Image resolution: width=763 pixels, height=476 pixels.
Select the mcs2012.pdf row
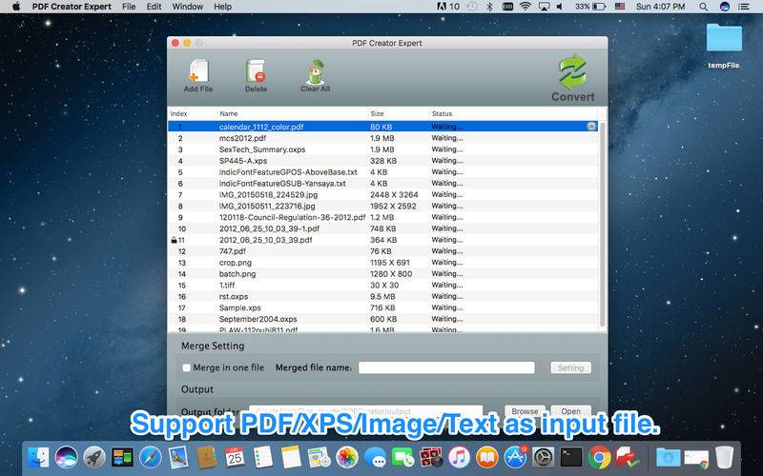(x=383, y=138)
